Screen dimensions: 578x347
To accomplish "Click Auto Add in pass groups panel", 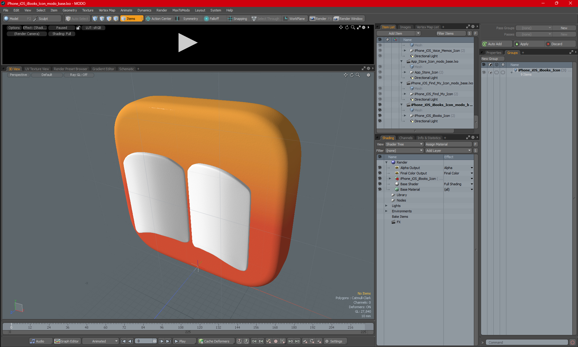I will click(496, 44).
